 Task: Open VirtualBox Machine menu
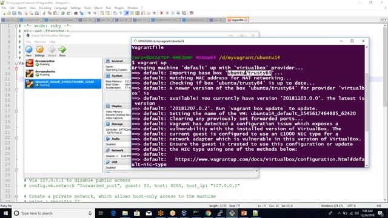(x=40, y=42)
